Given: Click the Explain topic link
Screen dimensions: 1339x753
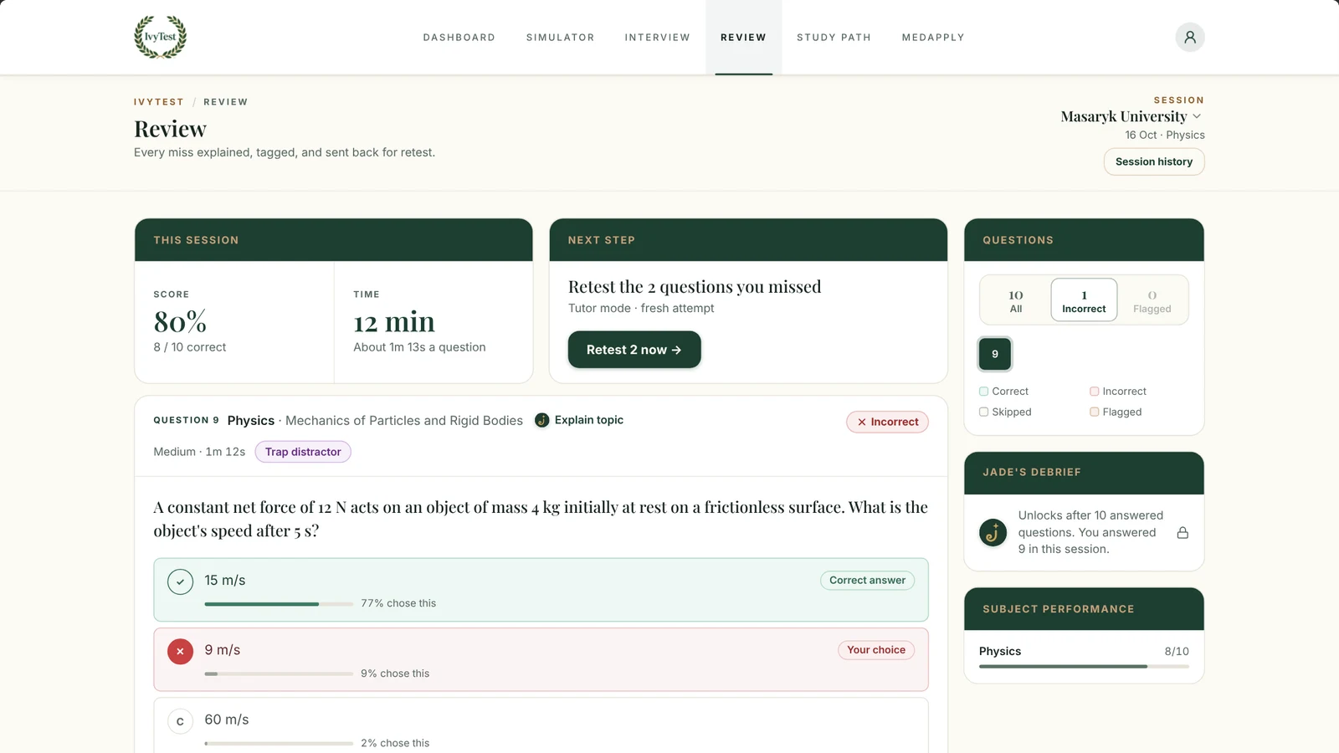Looking at the screenshot, I should coord(588,420).
